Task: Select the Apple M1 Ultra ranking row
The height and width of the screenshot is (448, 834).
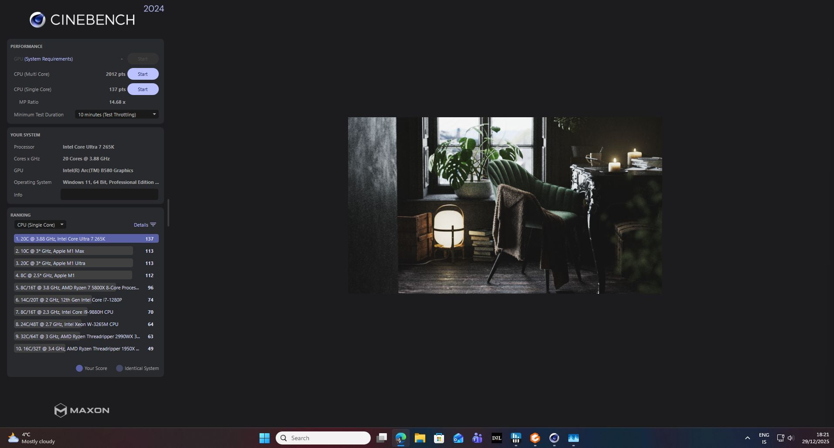Action: coord(86,263)
